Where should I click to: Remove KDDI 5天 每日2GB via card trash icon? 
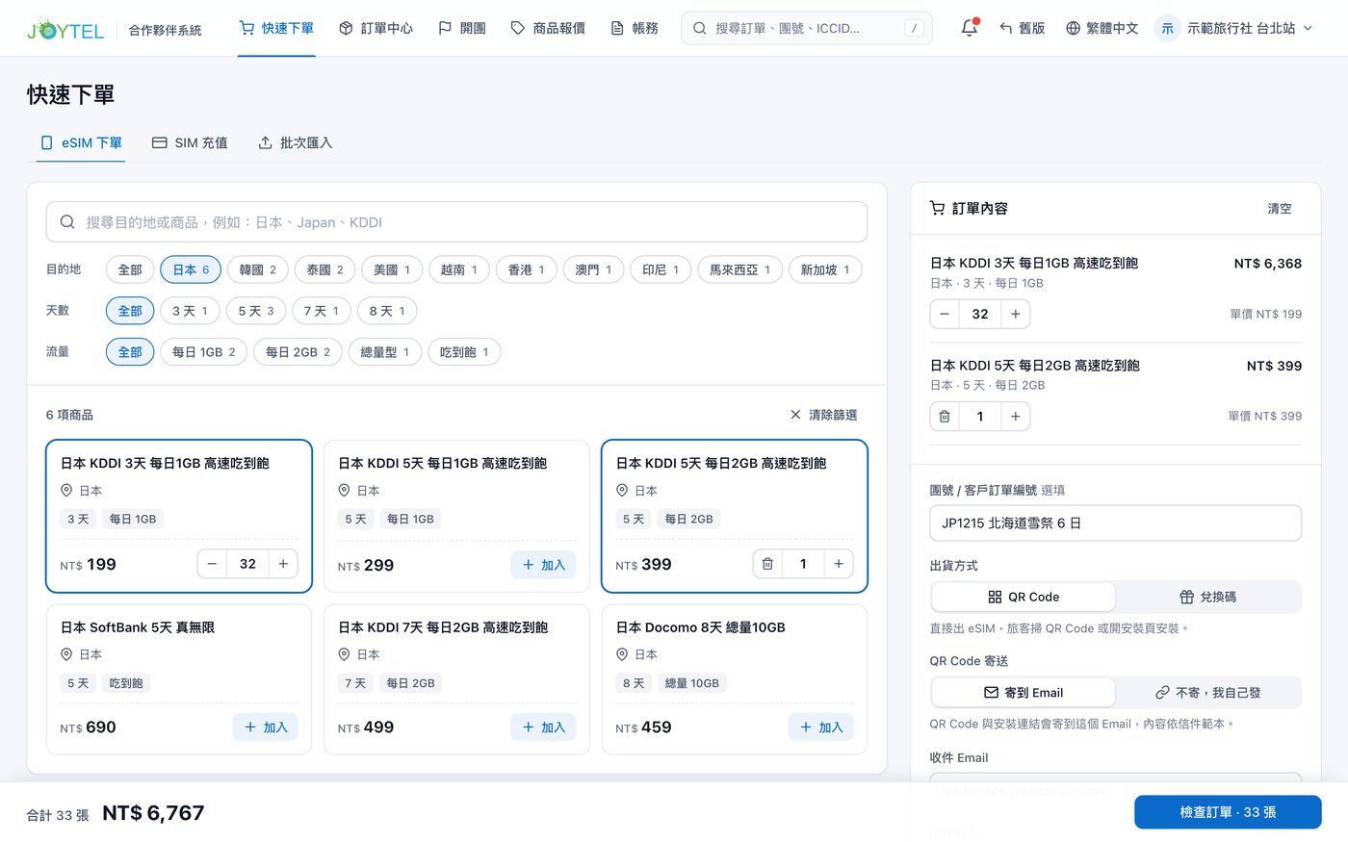[x=767, y=564]
